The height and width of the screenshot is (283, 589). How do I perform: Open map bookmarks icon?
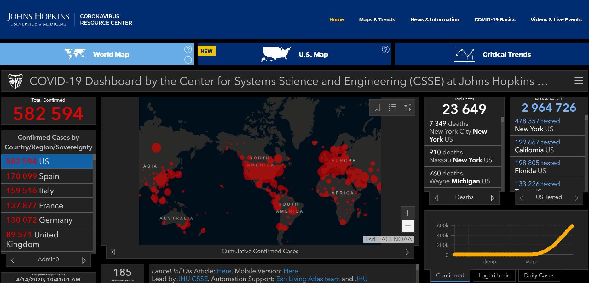377,108
